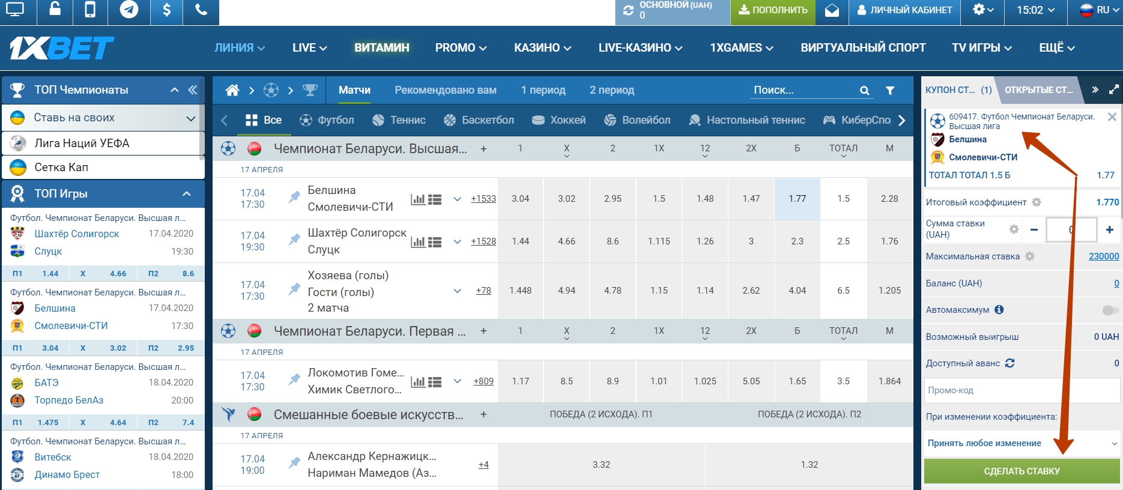Select the Хоккей sport filter
This screenshot has width=1123, height=490.
click(x=558, y=120)
